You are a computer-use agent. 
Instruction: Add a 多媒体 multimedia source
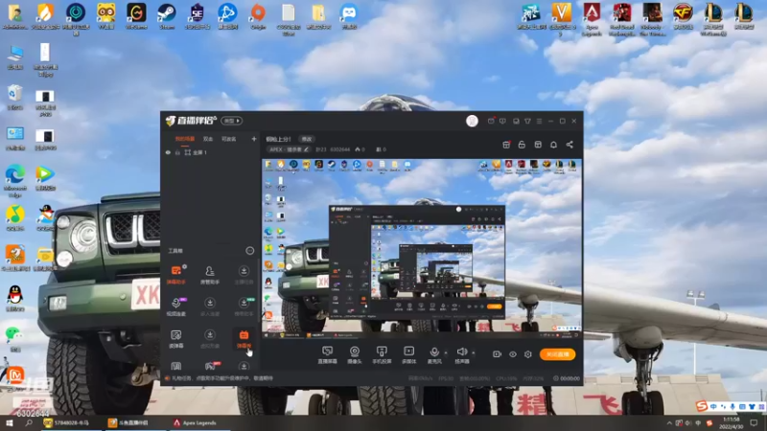[409, 354]
